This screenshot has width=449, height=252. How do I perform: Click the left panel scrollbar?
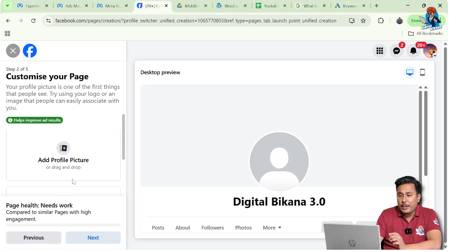(123, 137)
